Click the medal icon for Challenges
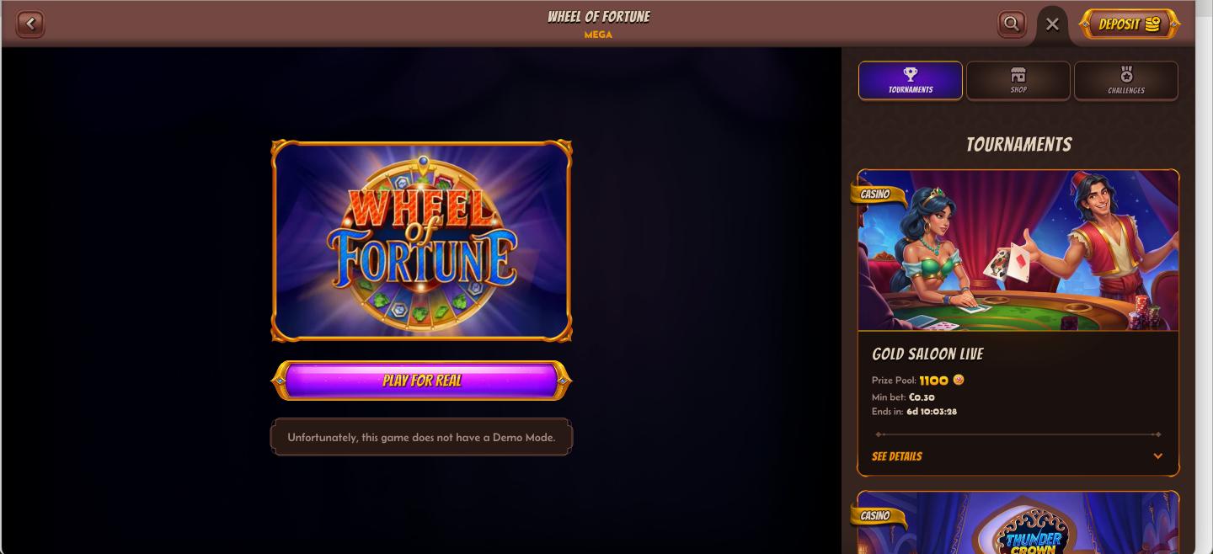 click(1126, 75)
